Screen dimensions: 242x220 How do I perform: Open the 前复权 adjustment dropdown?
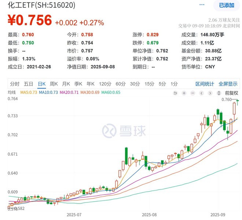(x=231, y=93)
